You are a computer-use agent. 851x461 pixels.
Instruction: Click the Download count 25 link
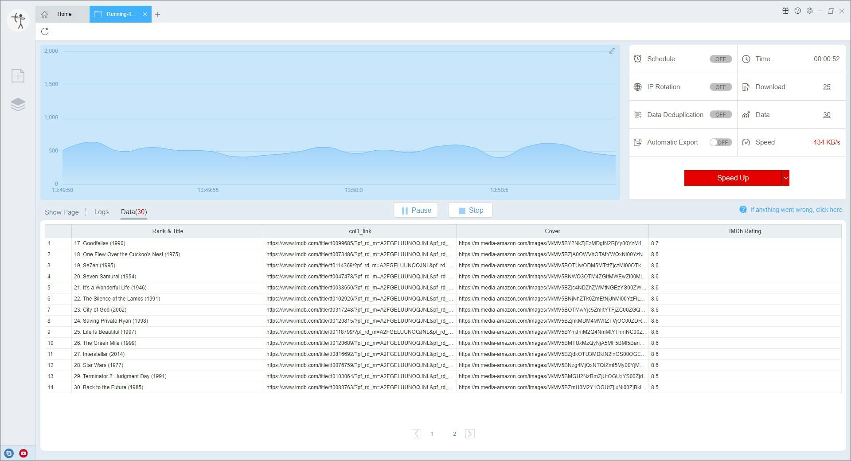coord(827,87)
